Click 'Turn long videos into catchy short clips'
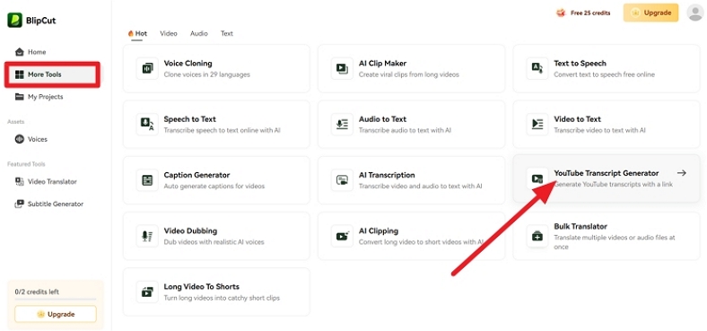The image size is (707, 331). click(222, 298)
